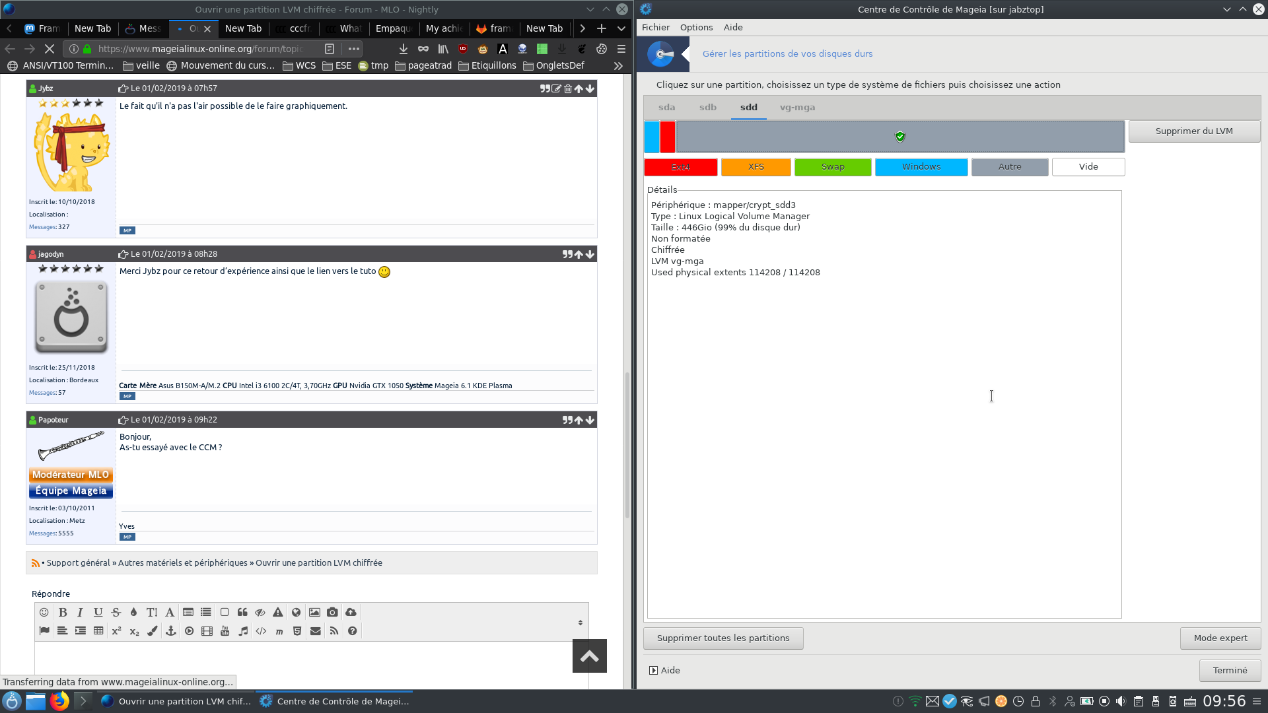Click Supprimer du LVM button
This screenshot has width=1268, height=713.
click(1193, 131)
